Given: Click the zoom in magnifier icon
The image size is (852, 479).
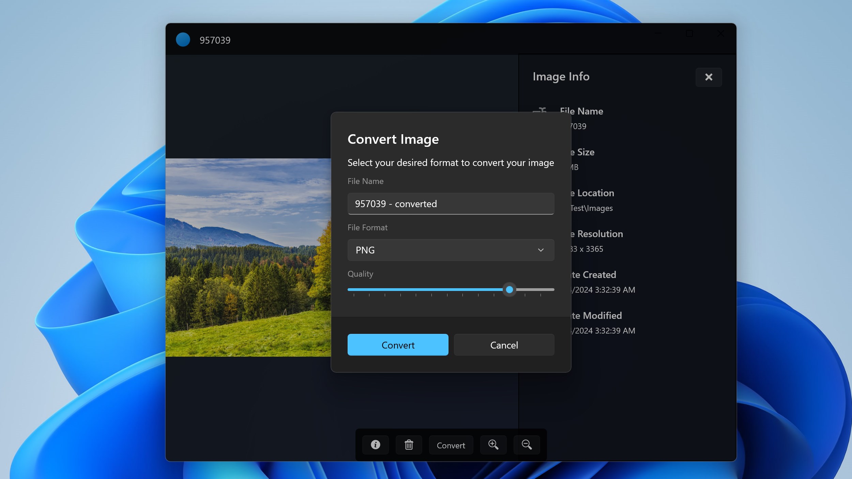Looking at the screenshot, I should click(493, 445).
